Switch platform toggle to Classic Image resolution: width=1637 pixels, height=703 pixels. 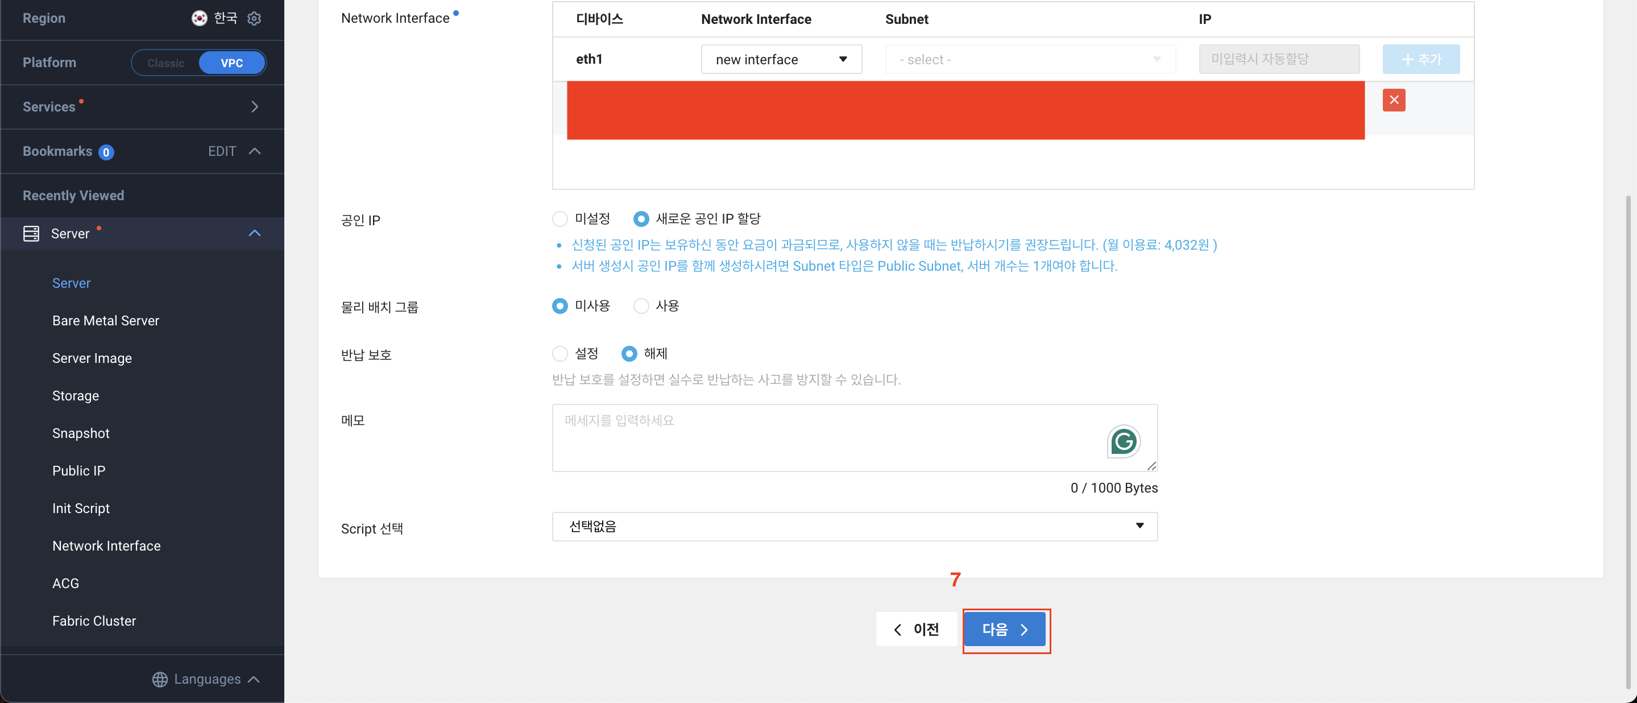click(166, 63)
